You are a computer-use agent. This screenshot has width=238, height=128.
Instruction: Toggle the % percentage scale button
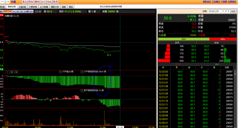click(x=14, y=12)
